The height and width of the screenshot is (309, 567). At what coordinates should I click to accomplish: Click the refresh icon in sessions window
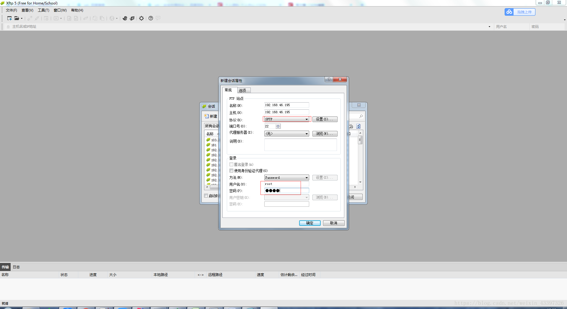(358, 126)
